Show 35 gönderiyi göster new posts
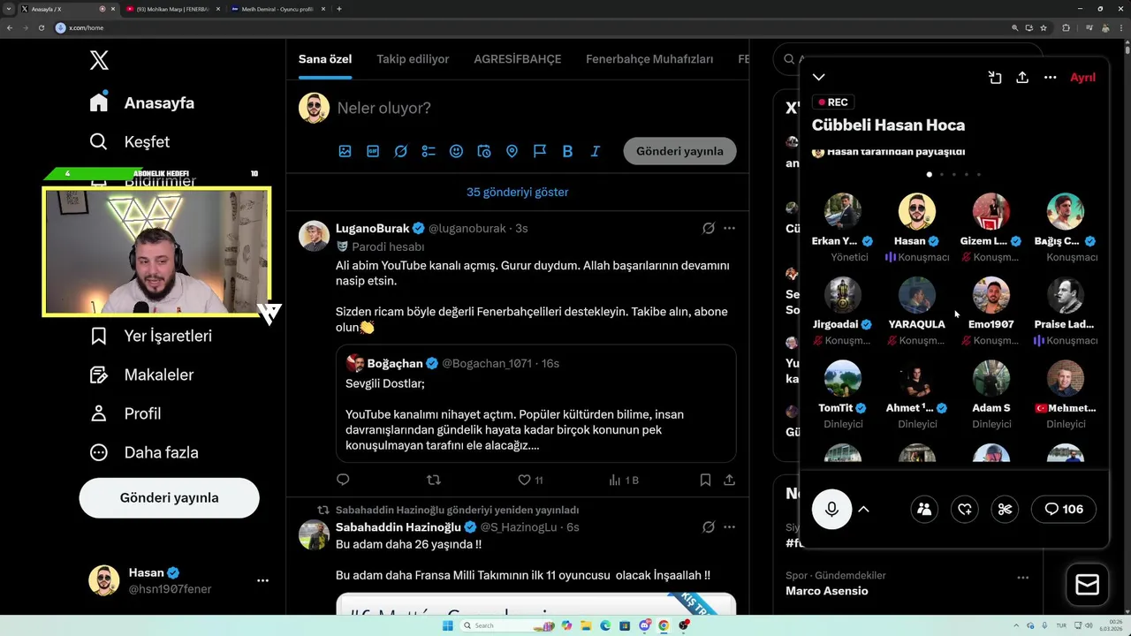1131x636 pixels. [x=518, y=192]
